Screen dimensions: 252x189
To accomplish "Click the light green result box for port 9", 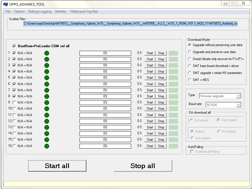I will (x=173, y=102).
